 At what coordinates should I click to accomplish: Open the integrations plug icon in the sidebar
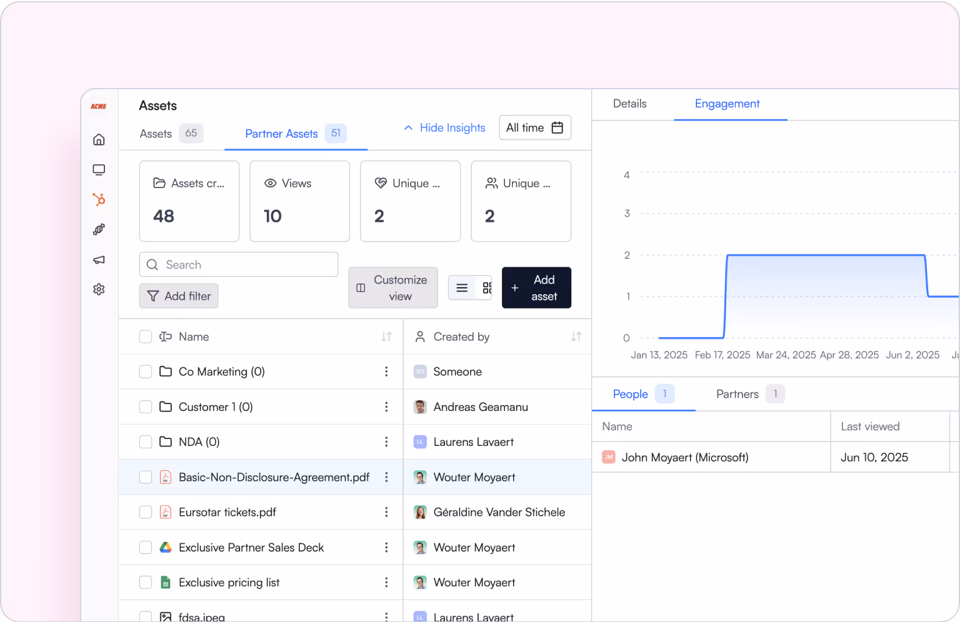click(x=99, y=230)
